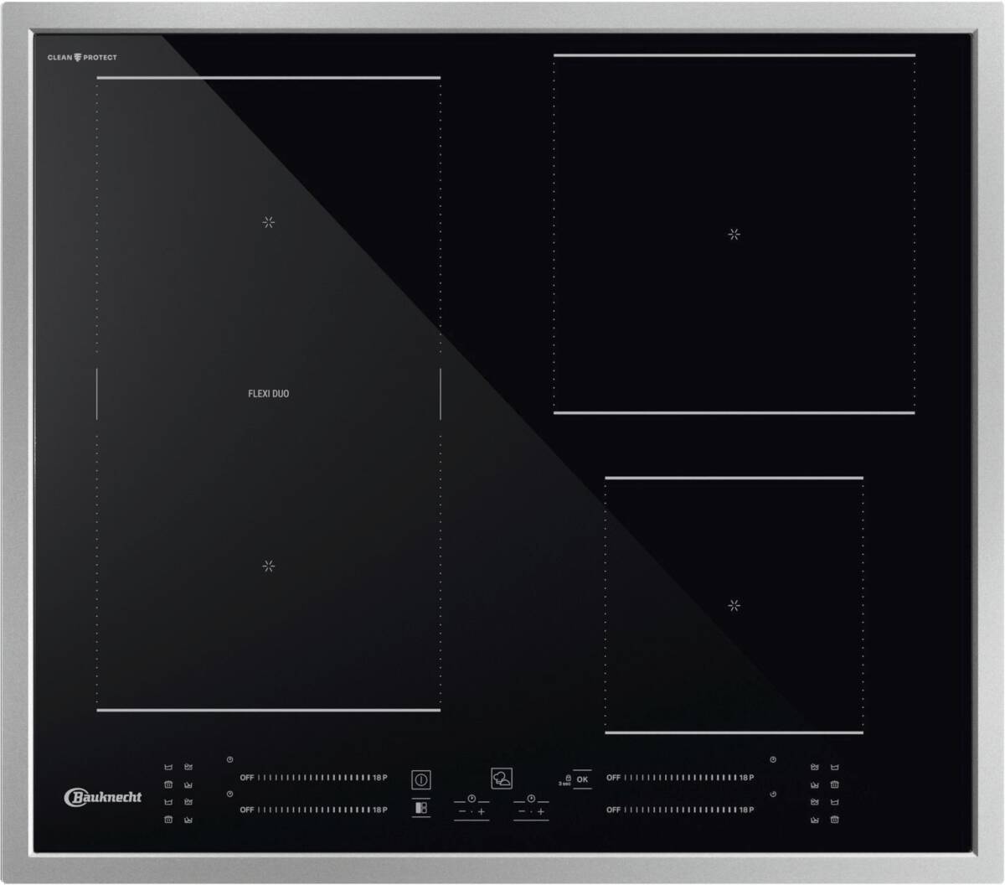This screenshot has height=885, width=1005.
Task: Tap the Clean Protect logo
Action: click(x=82, y=58)
